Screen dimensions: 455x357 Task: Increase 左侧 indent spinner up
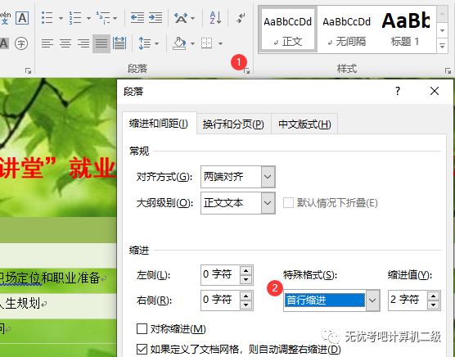tap(246, 270)
